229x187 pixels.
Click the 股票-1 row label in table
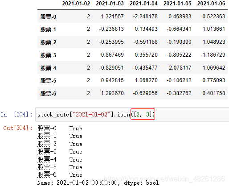pos(48,29)
